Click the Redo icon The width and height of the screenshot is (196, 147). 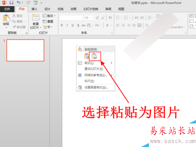[28, 2]
